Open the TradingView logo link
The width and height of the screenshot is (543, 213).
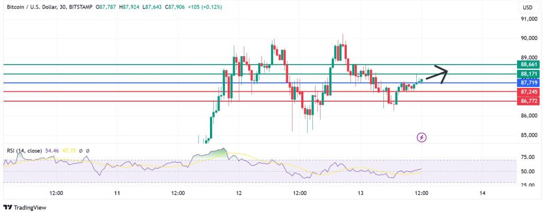tap(25, 208)
